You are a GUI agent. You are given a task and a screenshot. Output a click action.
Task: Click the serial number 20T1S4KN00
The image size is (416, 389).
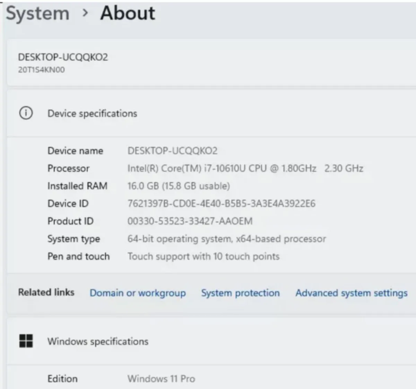(41, 69)
